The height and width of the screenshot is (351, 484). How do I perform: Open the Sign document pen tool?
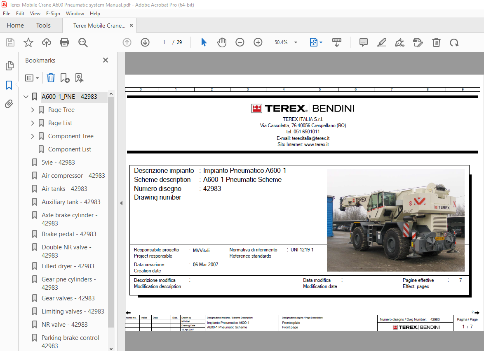click(x=400, y=42)
